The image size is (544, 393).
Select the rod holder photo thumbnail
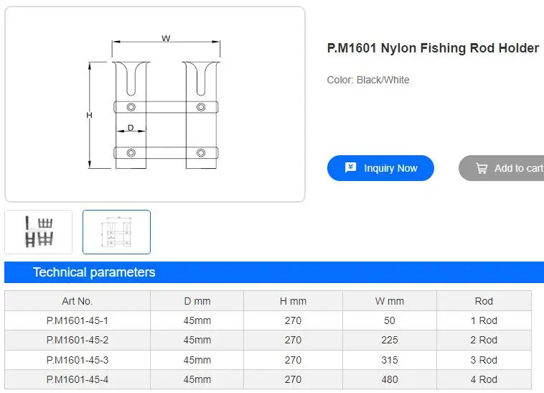click(x=39, y=232)
